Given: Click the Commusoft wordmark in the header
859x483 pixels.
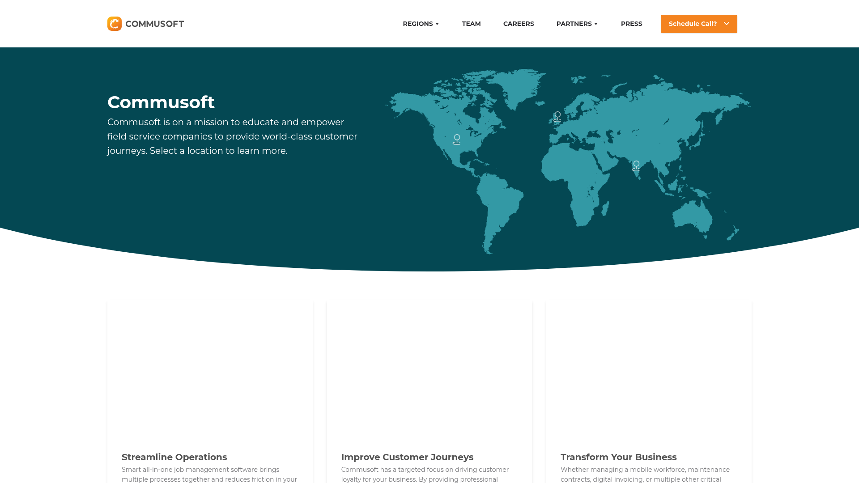Looking at the screenshot, I should (x=155, y=24).
